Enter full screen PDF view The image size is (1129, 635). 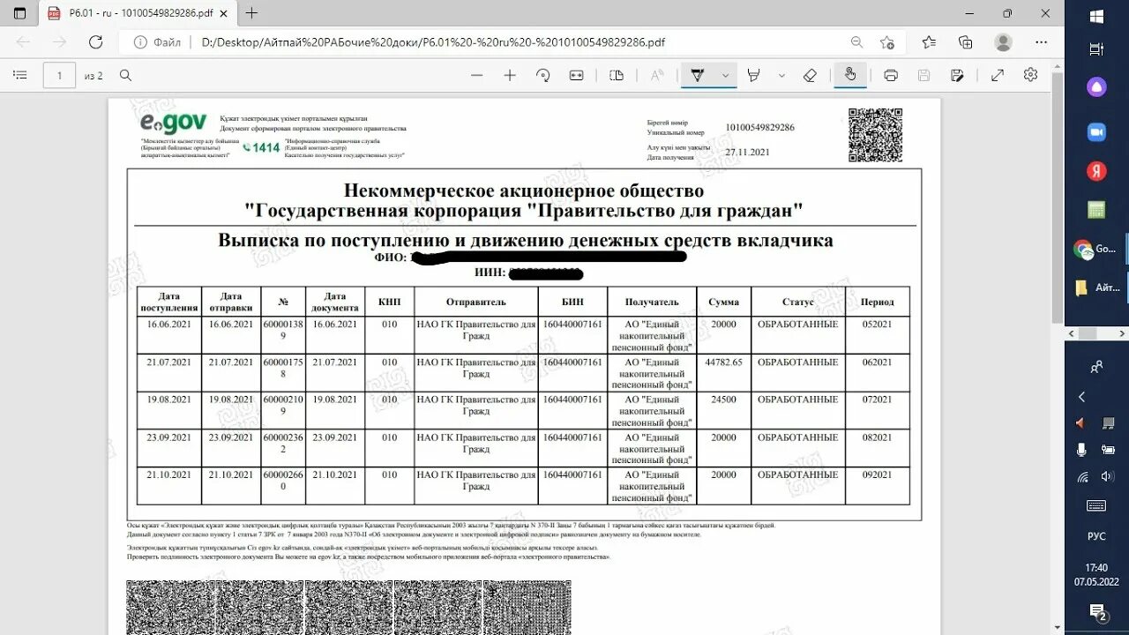pos(998,75)
